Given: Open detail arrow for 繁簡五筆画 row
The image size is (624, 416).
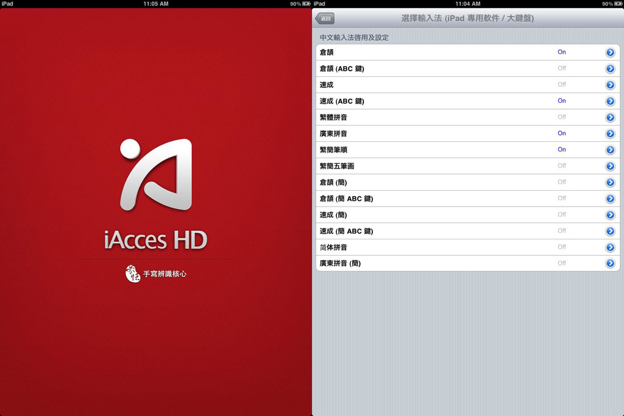Looking at the screenshot, I should point(610,166).
